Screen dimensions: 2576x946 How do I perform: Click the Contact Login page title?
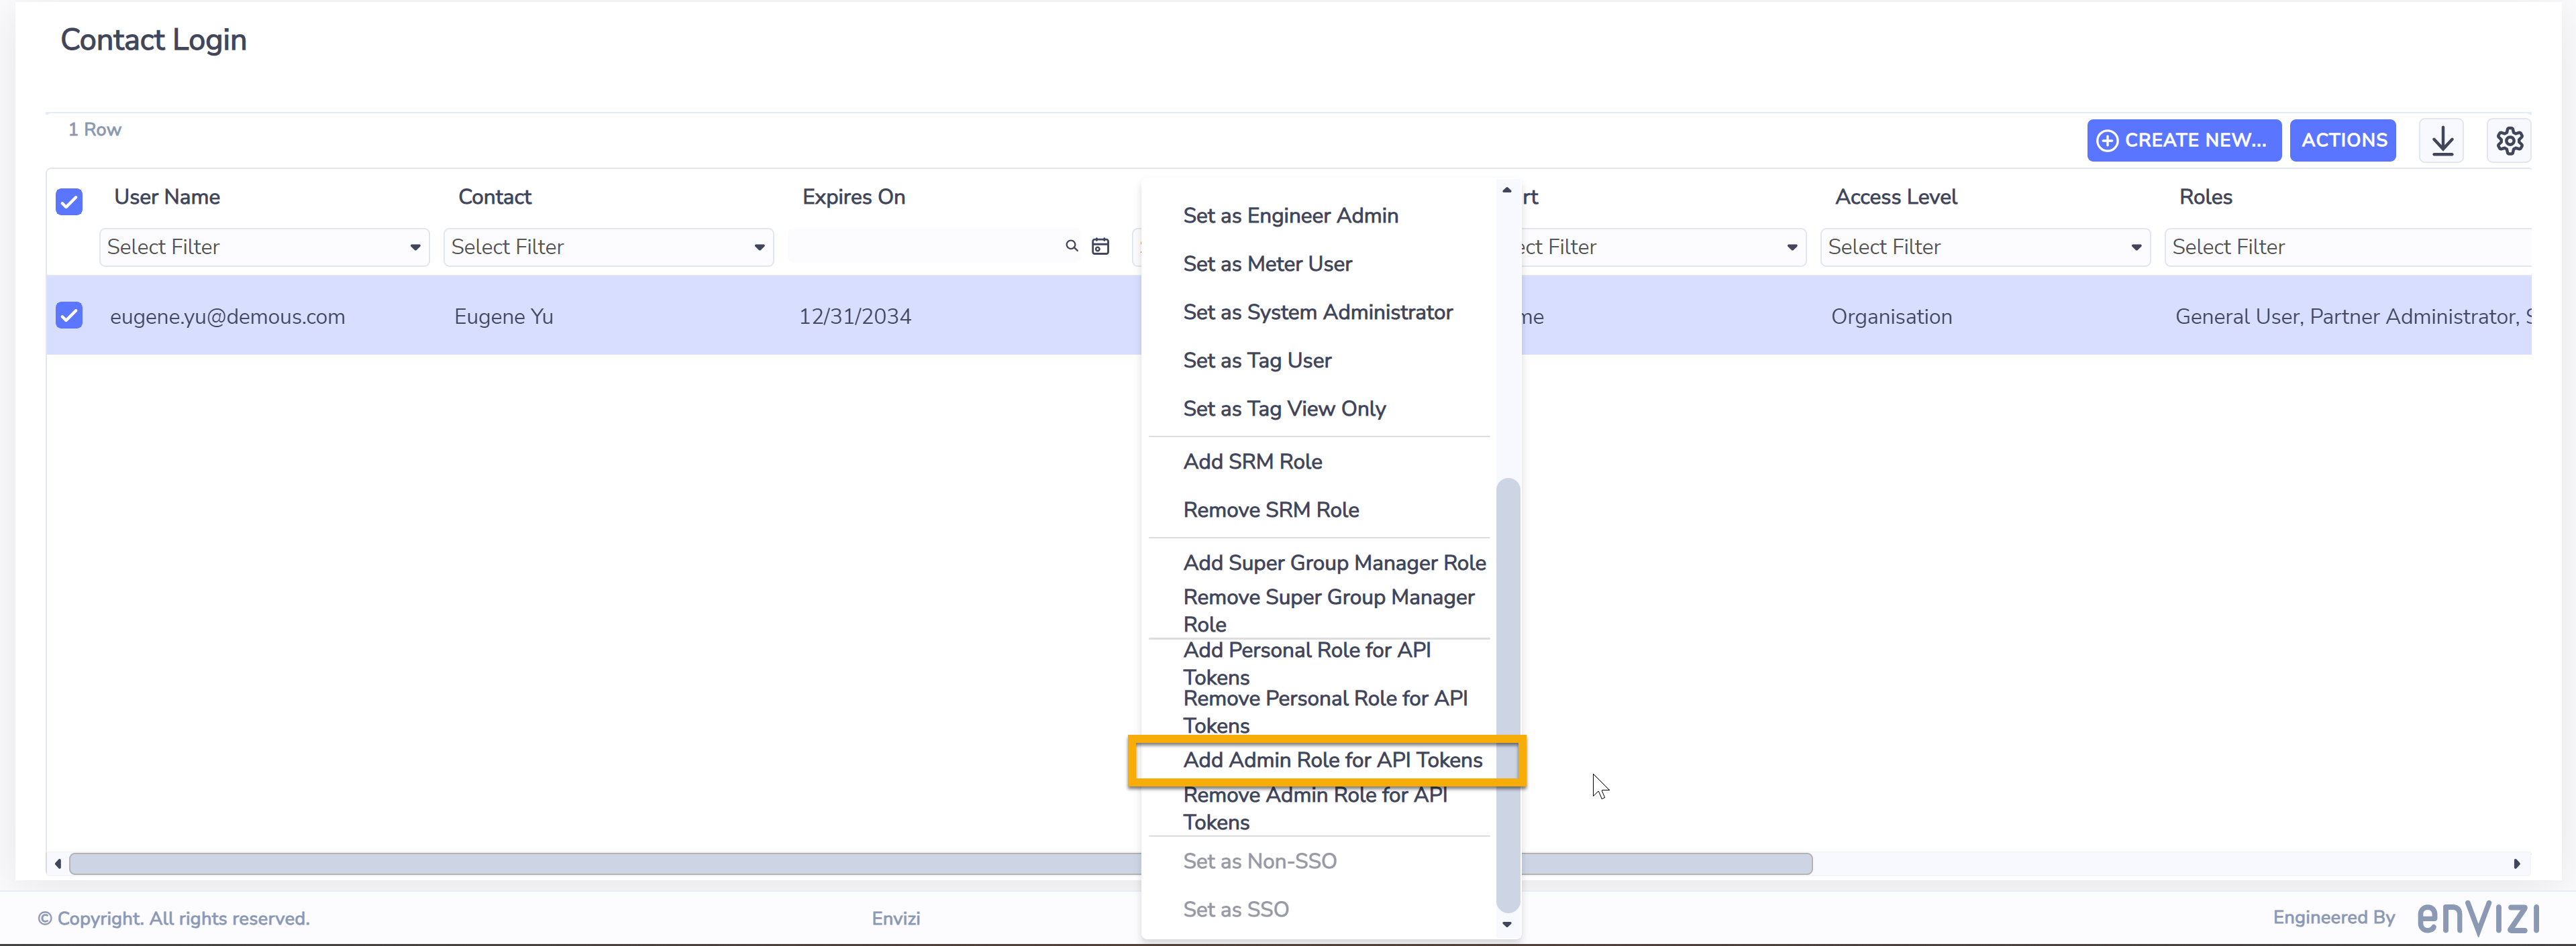(x=153, y=40)
